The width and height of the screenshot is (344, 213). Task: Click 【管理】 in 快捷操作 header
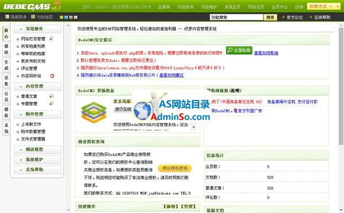click(x=188, y=207)
